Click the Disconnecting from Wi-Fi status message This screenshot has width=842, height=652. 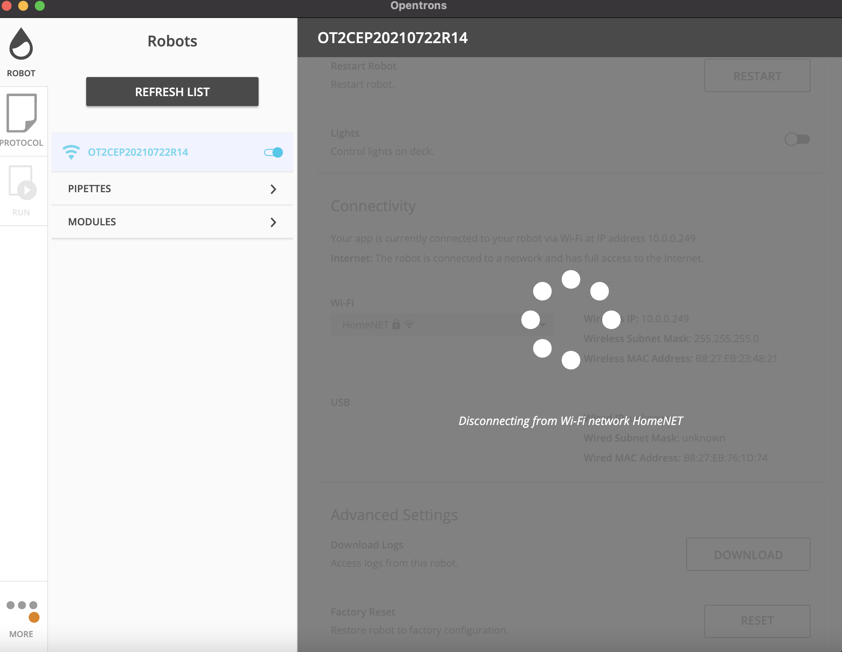point(570,421)
